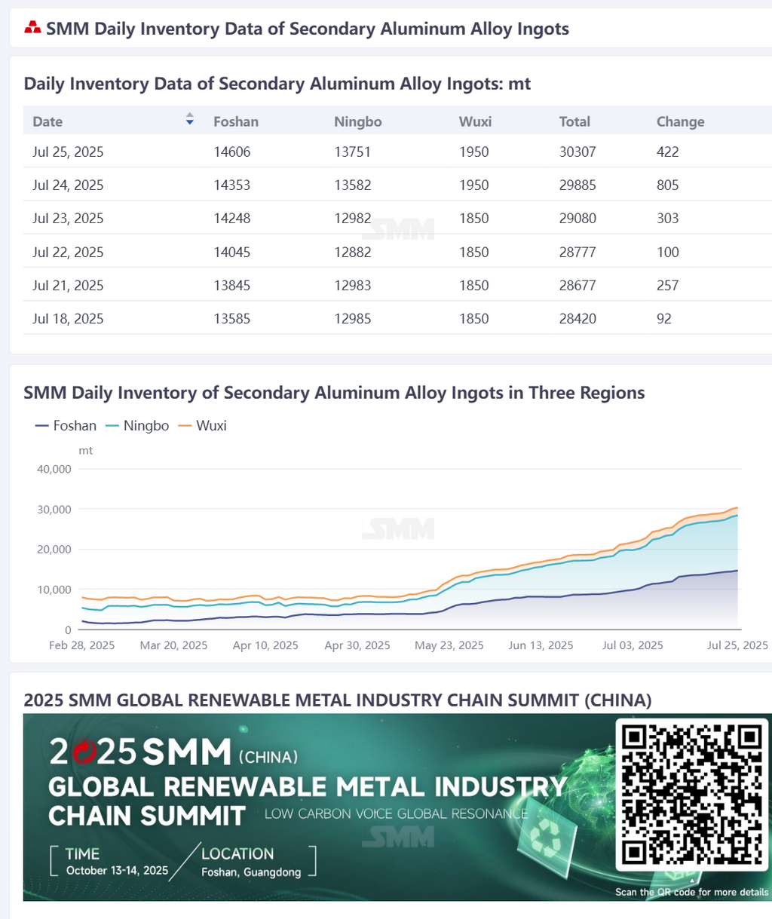Sort table by Date column arrows

(190, 119)
